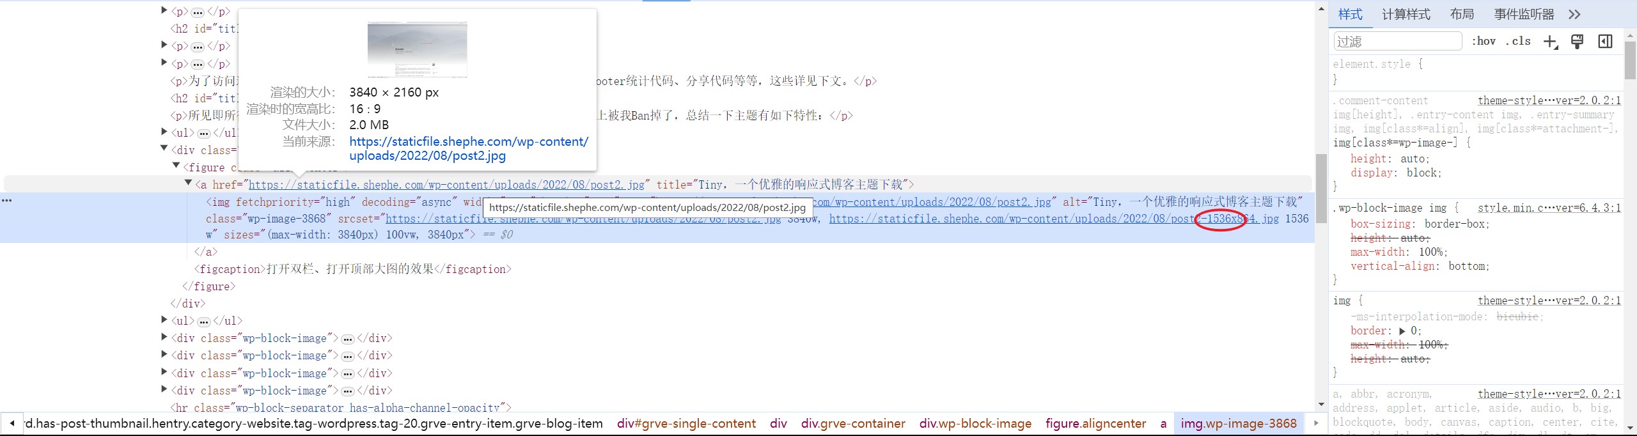Expand the border: 0 shorthand triangle
1637x436 pixels.
[x=1402, y=331]
